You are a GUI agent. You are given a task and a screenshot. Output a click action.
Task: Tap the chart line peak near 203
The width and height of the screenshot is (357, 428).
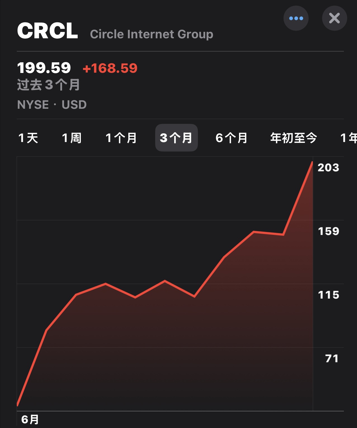[312, 162]
